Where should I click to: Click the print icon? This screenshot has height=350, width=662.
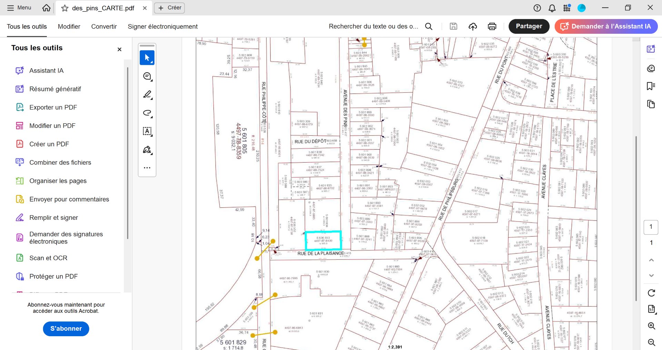click(492, 27)
